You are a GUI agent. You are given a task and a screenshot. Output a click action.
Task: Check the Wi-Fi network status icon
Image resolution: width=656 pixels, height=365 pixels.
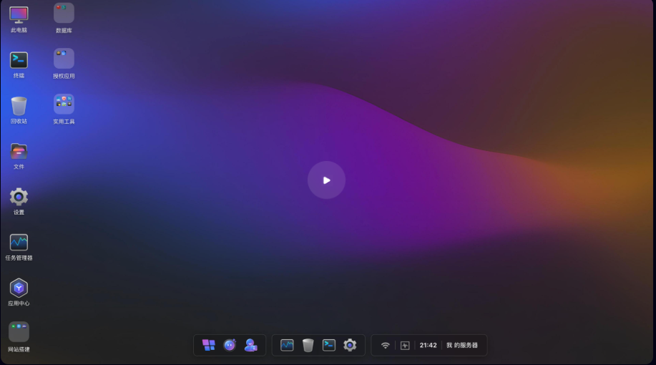(386, 346)
